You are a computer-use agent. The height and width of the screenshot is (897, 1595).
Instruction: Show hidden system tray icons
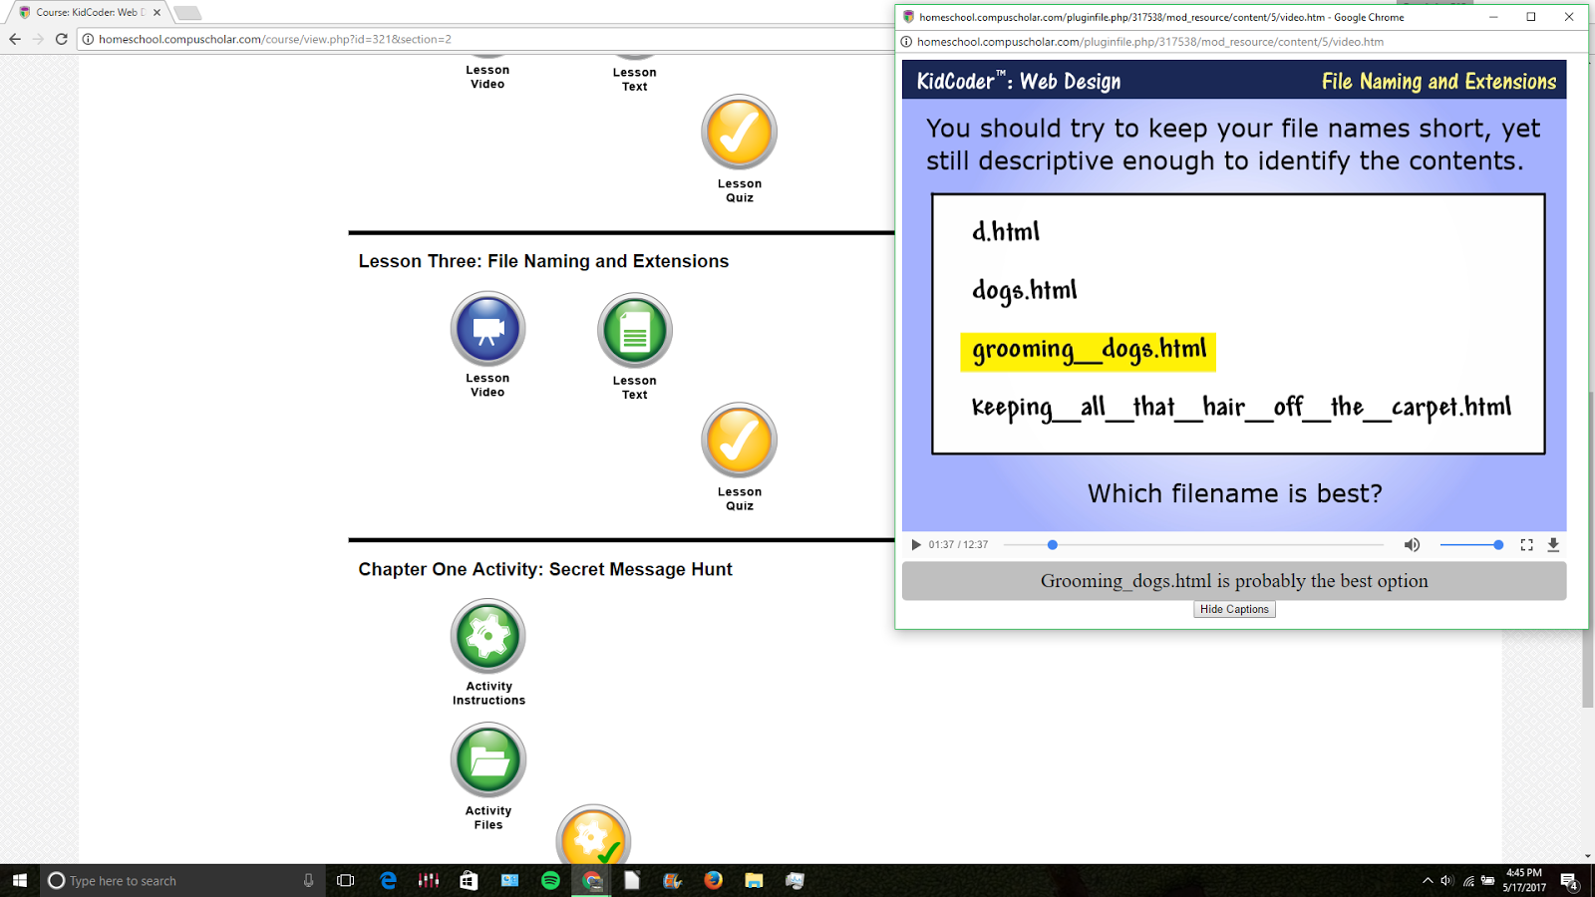pos(1428,880)
